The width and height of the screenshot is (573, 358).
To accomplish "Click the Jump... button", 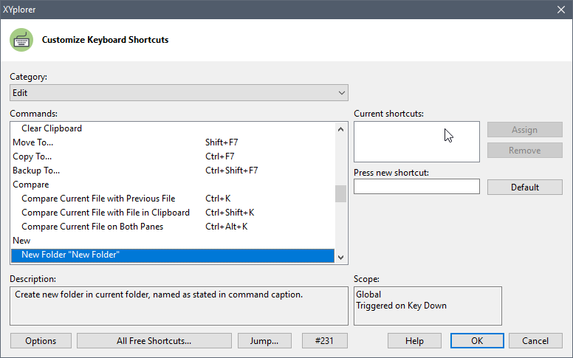I will pos(265,341).
